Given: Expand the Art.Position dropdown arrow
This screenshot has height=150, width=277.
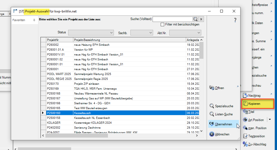Looking at the screenshot, I should (269, 120).
